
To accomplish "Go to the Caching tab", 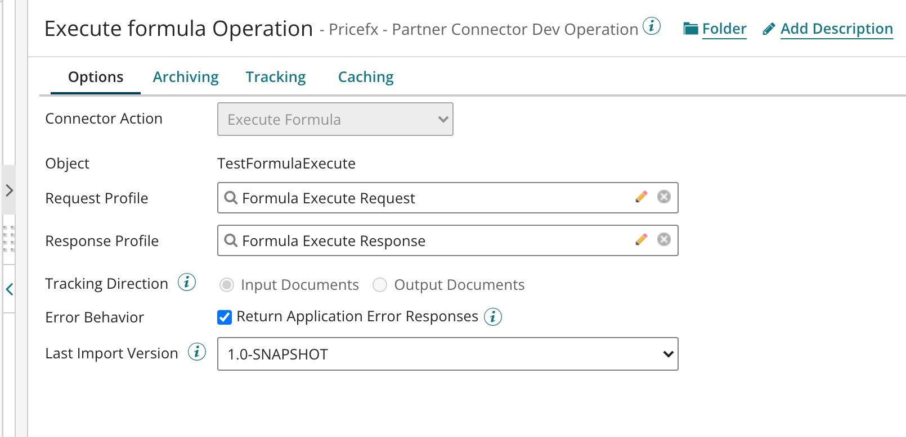I will [x=366, y=77].
